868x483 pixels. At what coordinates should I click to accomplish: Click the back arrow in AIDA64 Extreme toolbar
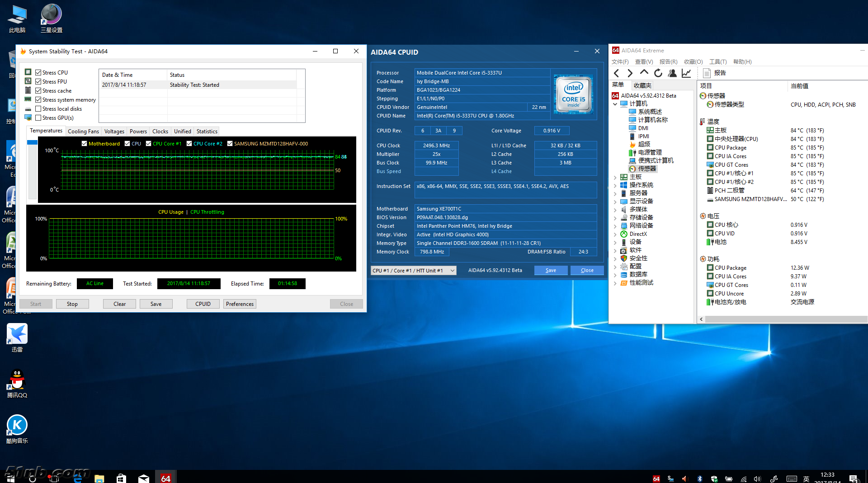pos(617,73)
